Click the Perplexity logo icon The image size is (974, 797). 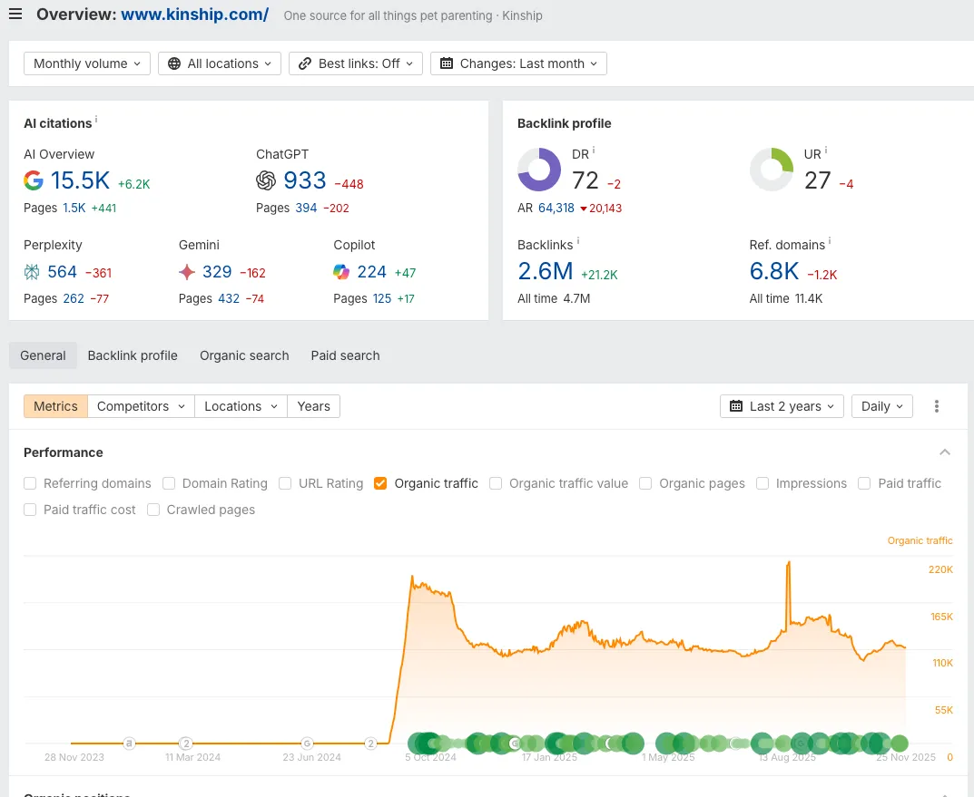pyautogui.click(x=31, y=272)
